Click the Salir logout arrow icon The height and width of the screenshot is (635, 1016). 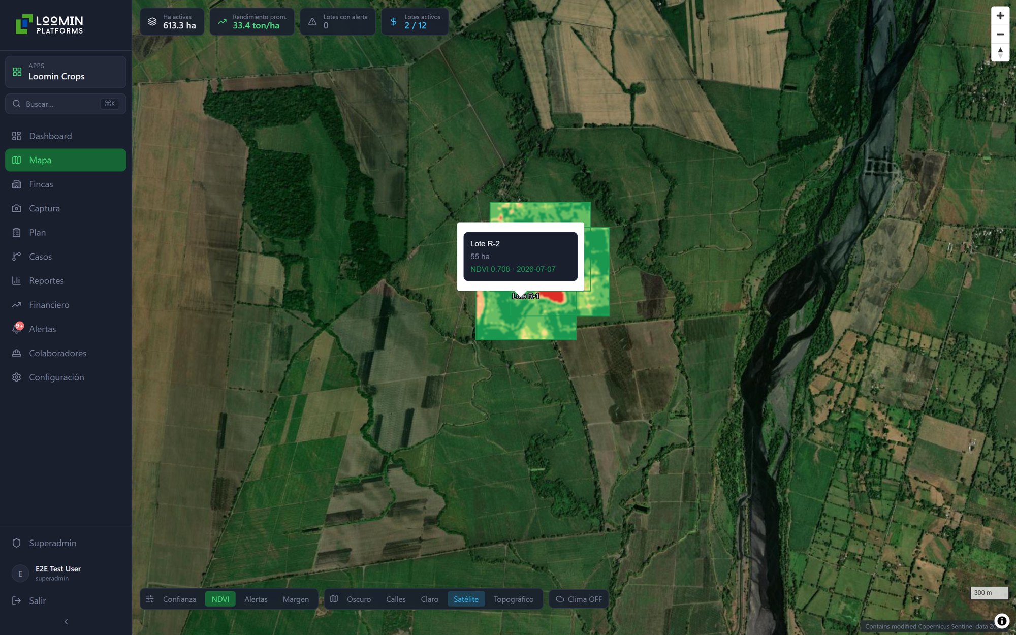[x=16, y=600]
